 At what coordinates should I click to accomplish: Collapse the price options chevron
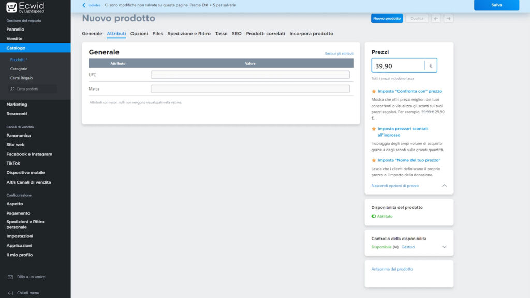(444, 186)
